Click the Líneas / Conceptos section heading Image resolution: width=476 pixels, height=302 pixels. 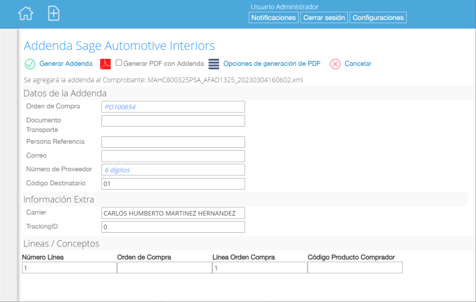click(x=62, y=243)
